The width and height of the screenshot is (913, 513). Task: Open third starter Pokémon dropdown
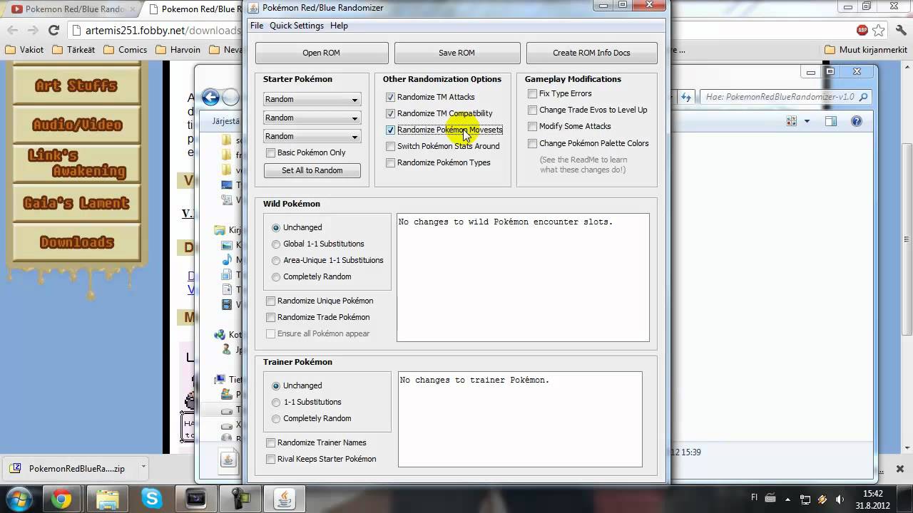tap(312, 136)
